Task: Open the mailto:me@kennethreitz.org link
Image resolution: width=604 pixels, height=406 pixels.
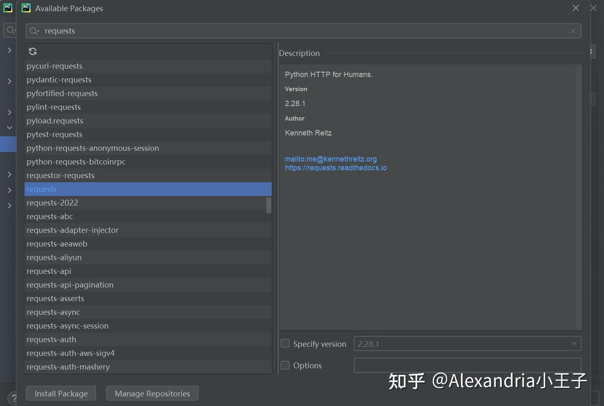Action: click(331, 159)
